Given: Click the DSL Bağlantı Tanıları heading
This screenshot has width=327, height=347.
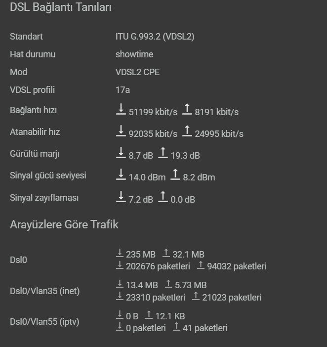Looking at the screenshot, I should pyautogui.click(x=60, y=8).
